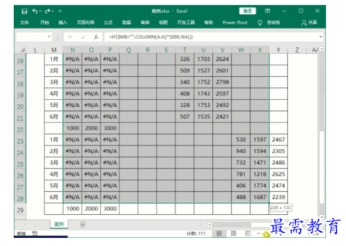Click the vertical scrollbar thumb
The height and width of the screenshot is (246, 346).
pyautogui.click(x=322, y=167)
